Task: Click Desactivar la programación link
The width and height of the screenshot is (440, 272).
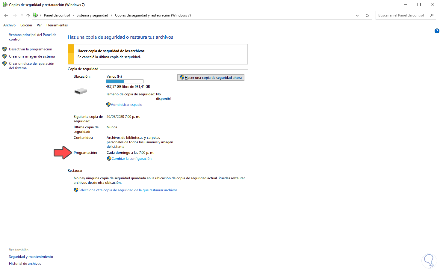Action: pyautogui.click(x=31, y=49)
